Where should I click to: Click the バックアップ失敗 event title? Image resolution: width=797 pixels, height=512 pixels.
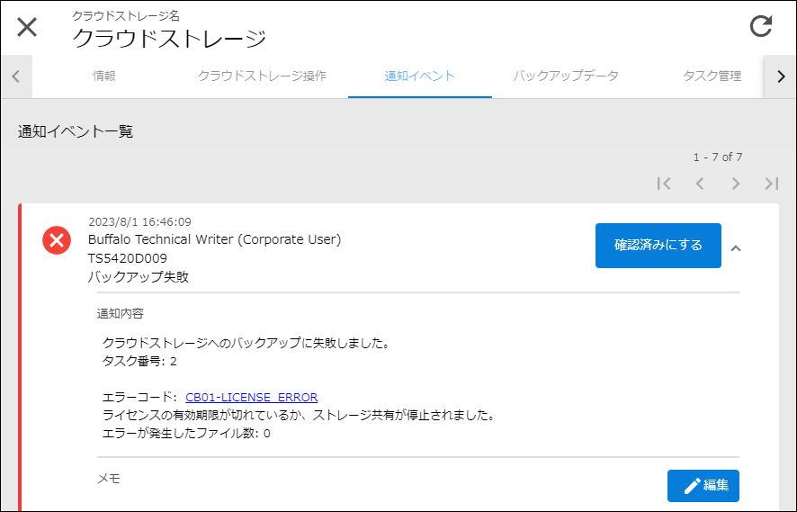tap(139, 277)
